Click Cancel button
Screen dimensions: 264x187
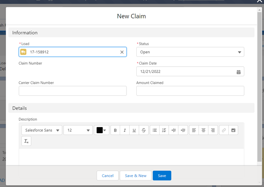coord(108,176)
